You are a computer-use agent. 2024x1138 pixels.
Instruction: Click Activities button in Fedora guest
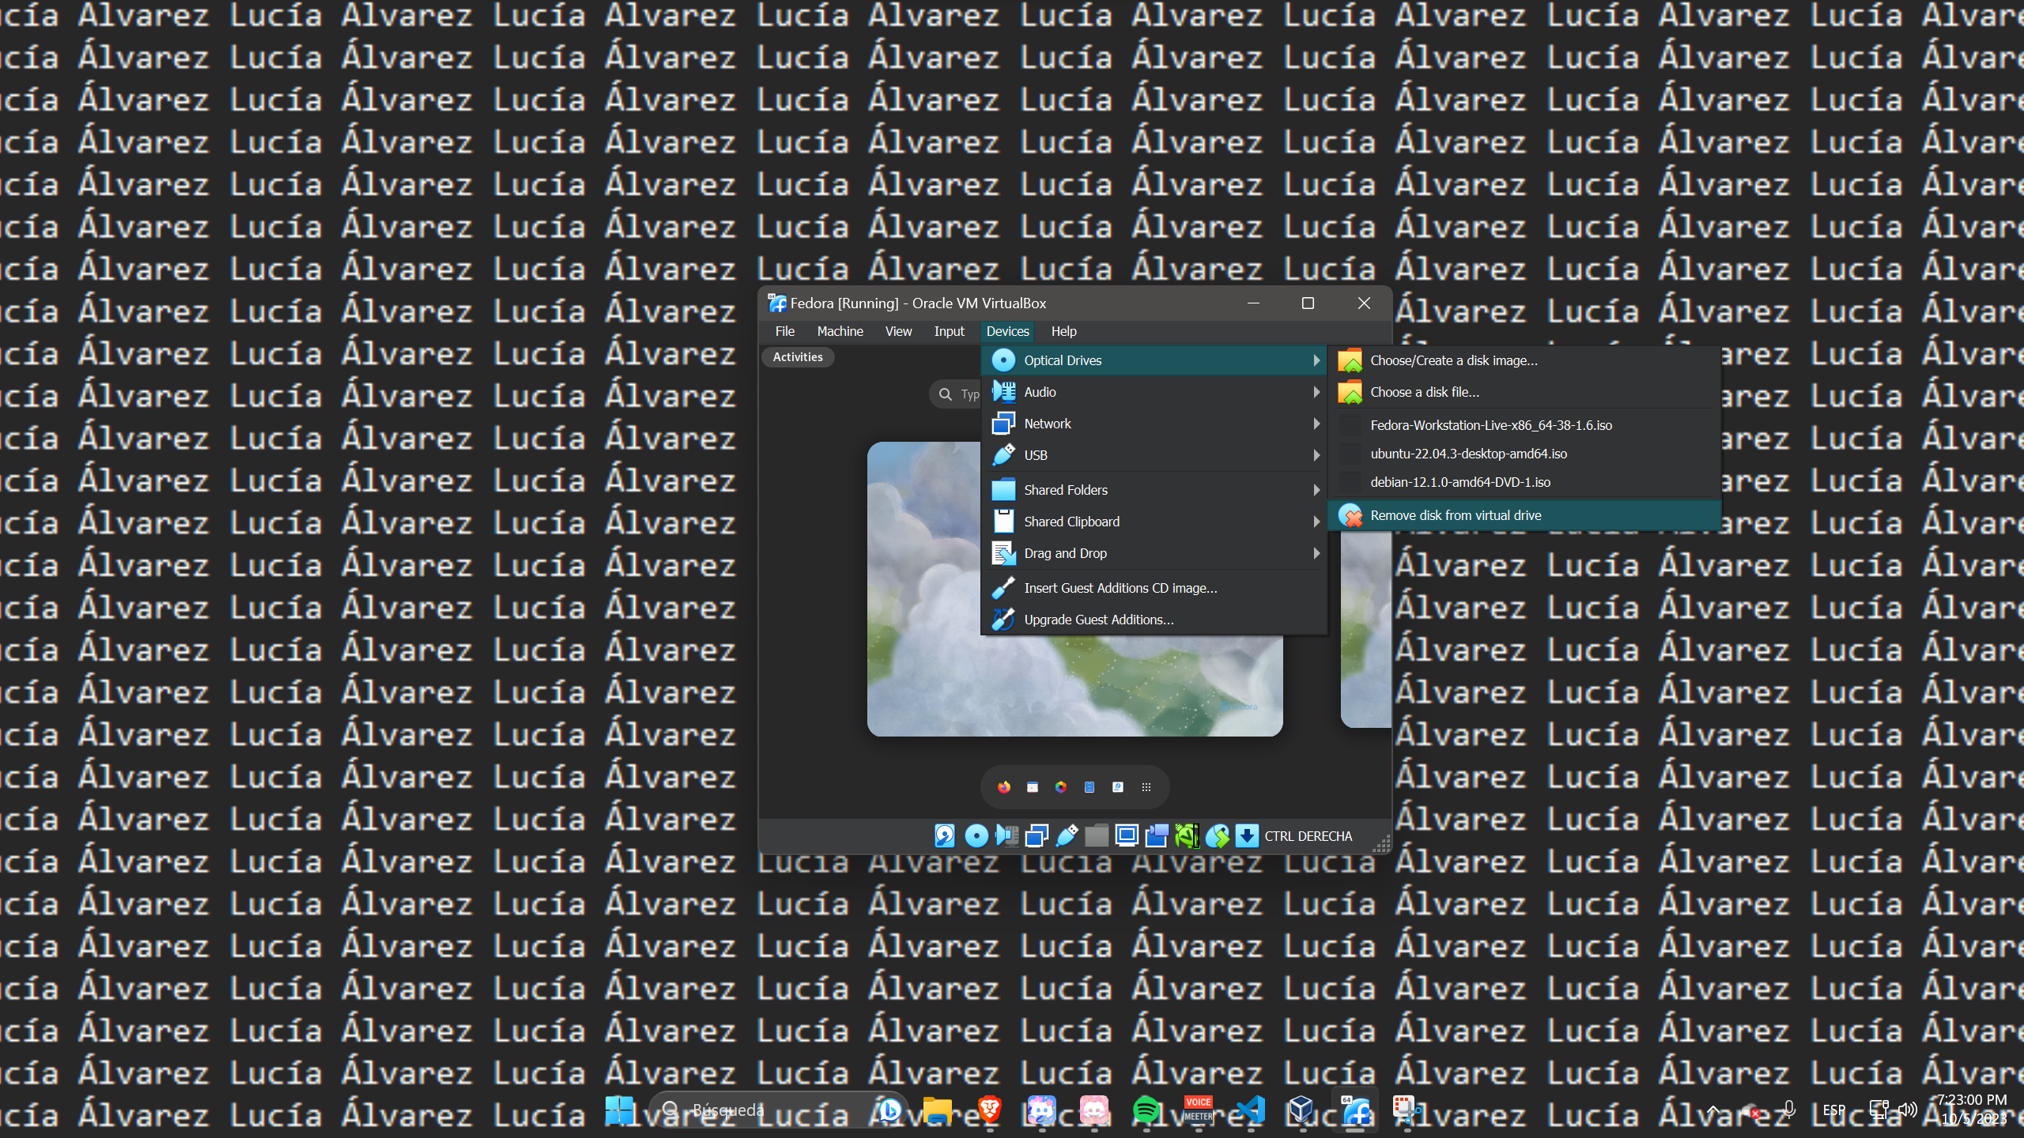[798, 357]
